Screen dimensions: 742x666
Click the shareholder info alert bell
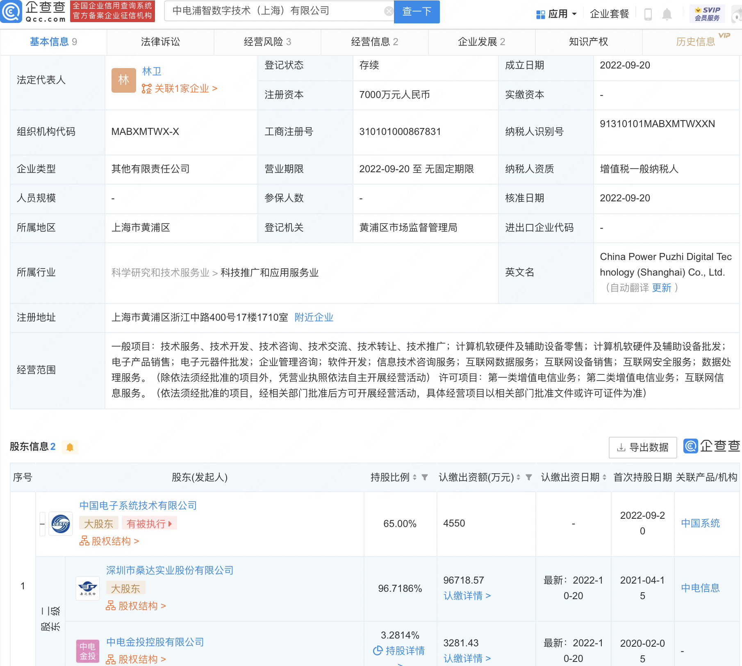click(70, 447)
